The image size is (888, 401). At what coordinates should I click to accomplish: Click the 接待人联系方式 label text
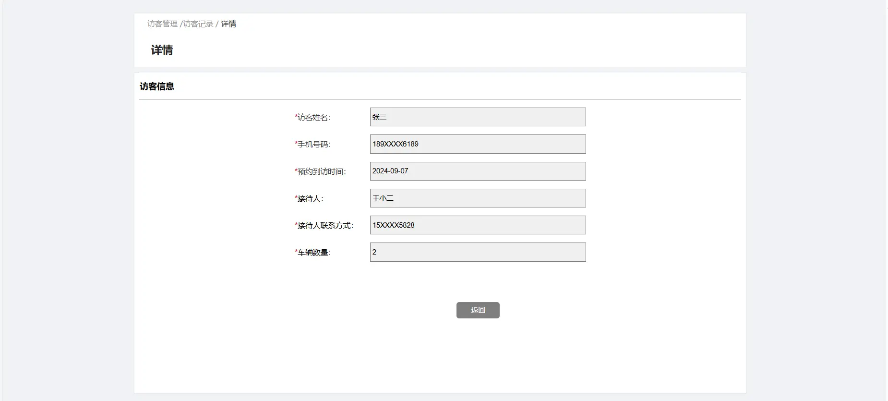(x=325, y=226)
